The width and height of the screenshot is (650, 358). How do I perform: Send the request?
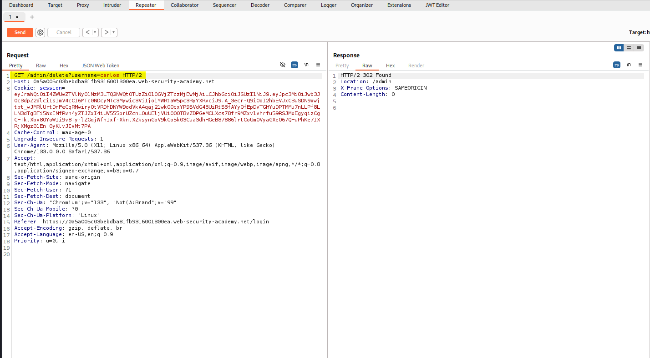coord(20,32)
